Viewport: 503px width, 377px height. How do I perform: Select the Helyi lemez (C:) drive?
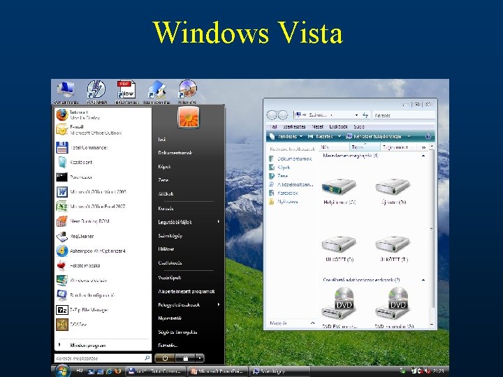pos(340,191)
